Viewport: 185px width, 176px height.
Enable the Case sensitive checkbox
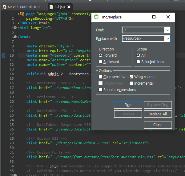pyautogui.click(x=100, y=77)
